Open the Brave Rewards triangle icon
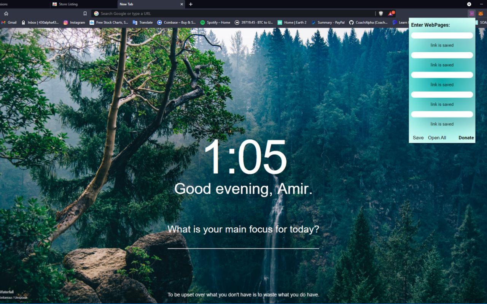This screenshot has height=304, width=487. point(391,13)
